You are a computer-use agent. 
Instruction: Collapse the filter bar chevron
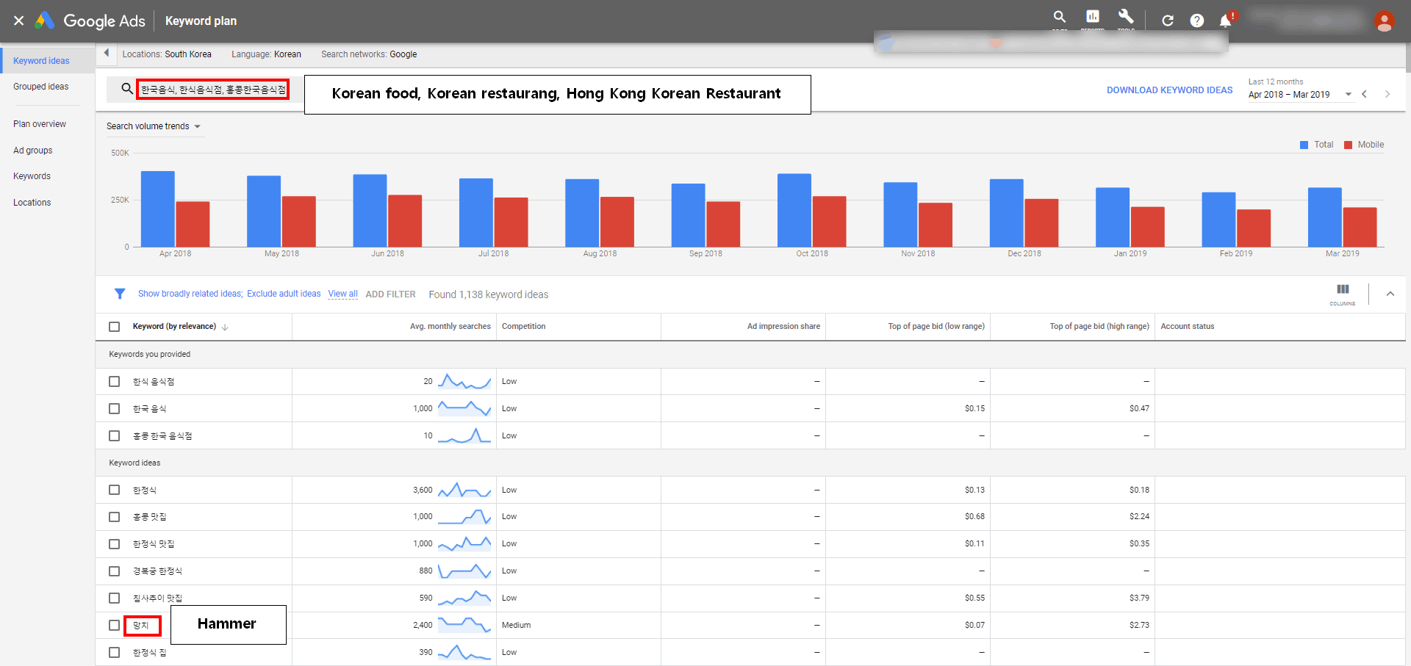(1390, 294)
